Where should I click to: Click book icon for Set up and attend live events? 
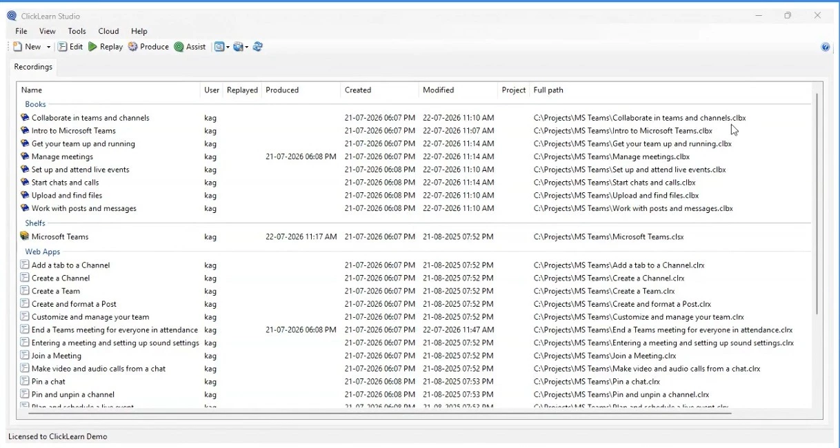[x=25, y=170]
